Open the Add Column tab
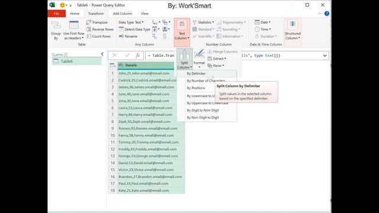379x213 pixels. click(123, 14)
